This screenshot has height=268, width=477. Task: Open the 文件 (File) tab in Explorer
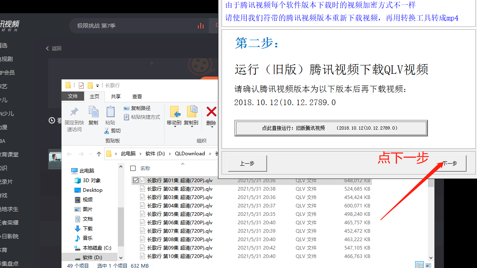73,96
